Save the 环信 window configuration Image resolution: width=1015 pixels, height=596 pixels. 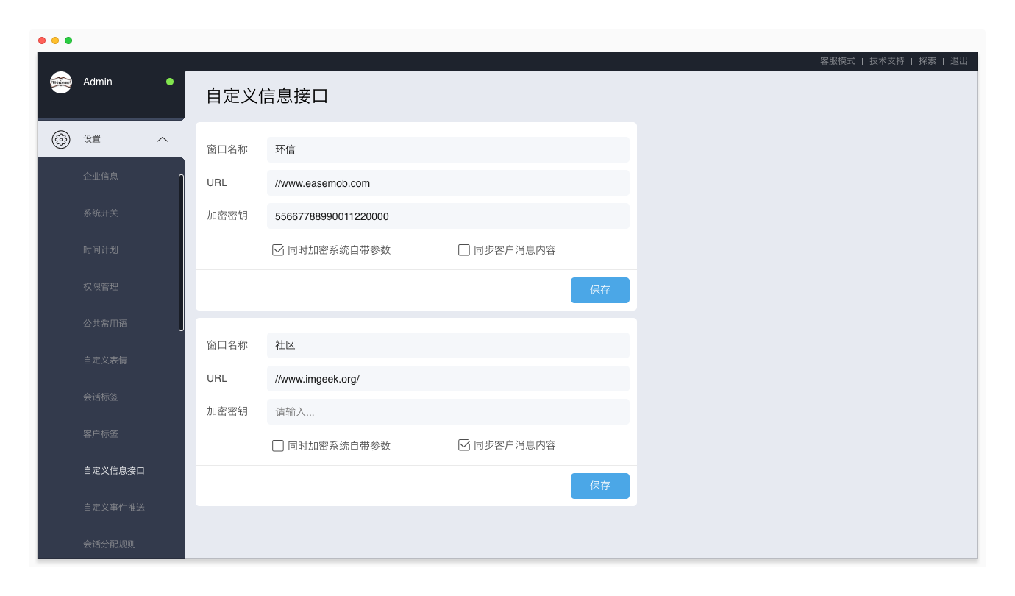[x=599, y=290]
